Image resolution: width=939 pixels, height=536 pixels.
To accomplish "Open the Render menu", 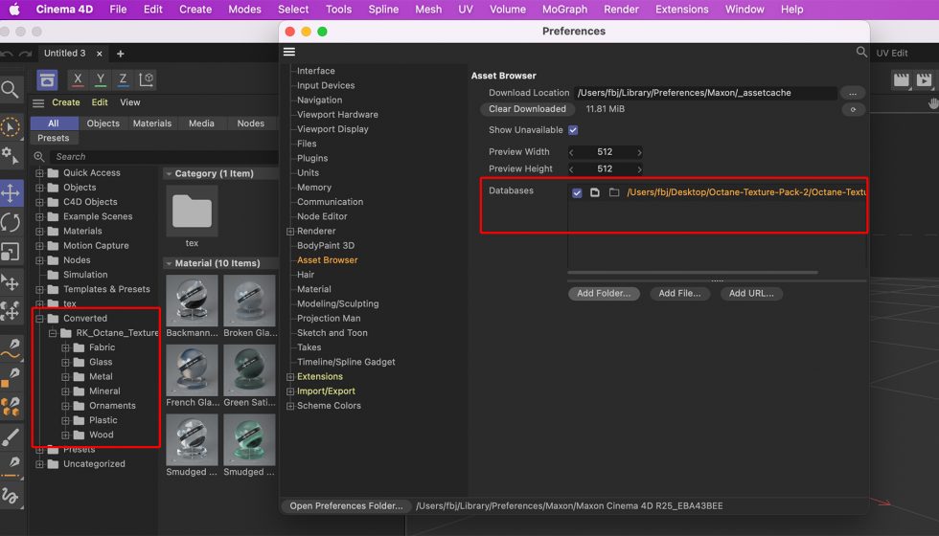I will tap(621, 9).
